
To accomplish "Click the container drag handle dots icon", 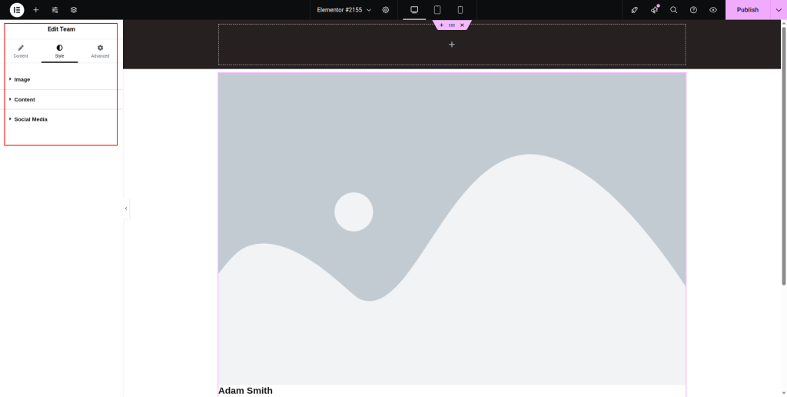I will pyautogui.click(x=452, y=25).
